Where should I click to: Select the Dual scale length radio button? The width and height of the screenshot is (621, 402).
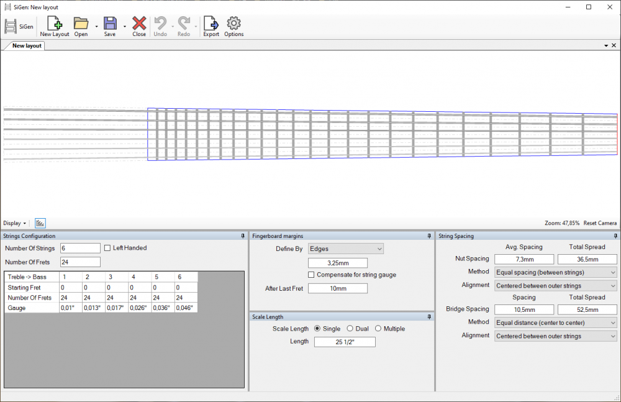point(350,329)
